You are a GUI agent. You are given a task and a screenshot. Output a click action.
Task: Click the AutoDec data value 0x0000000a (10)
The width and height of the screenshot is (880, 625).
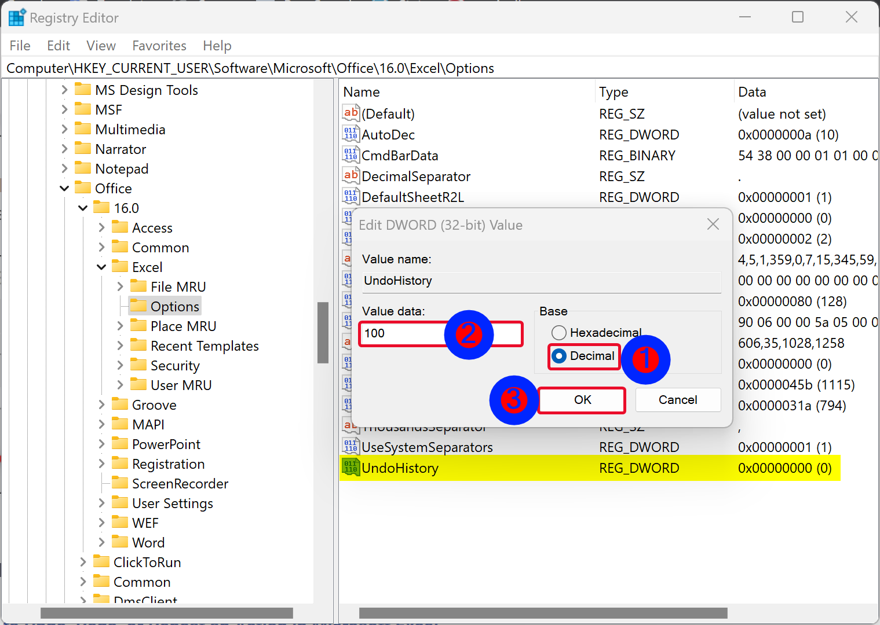pos(788,135)
